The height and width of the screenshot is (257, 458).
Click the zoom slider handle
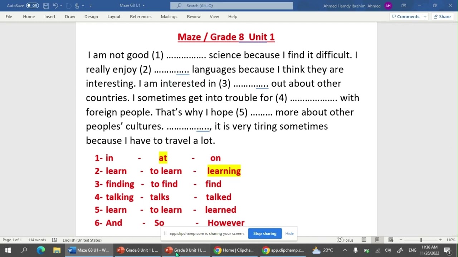(x=421, y=240)
